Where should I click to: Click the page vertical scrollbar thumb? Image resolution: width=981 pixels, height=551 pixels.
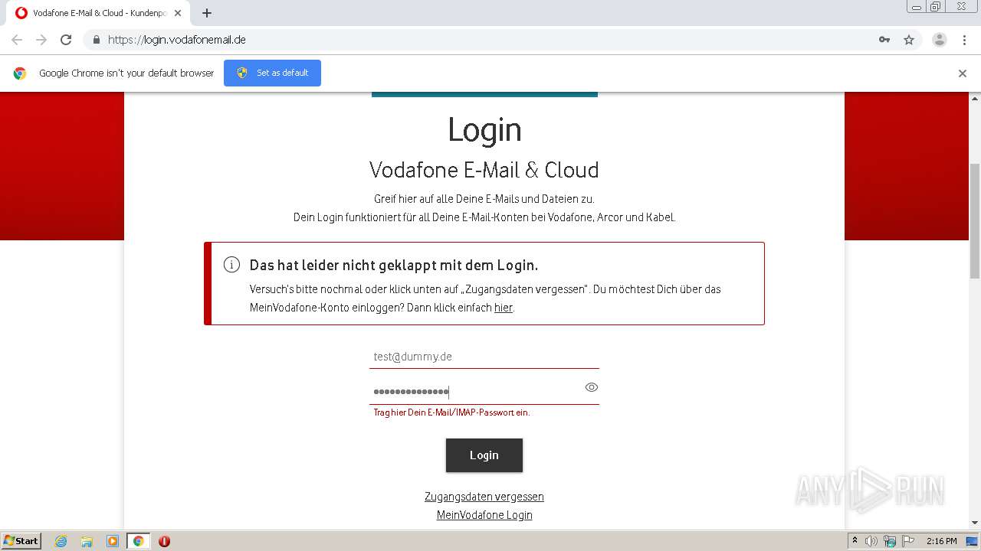point(975,221)
